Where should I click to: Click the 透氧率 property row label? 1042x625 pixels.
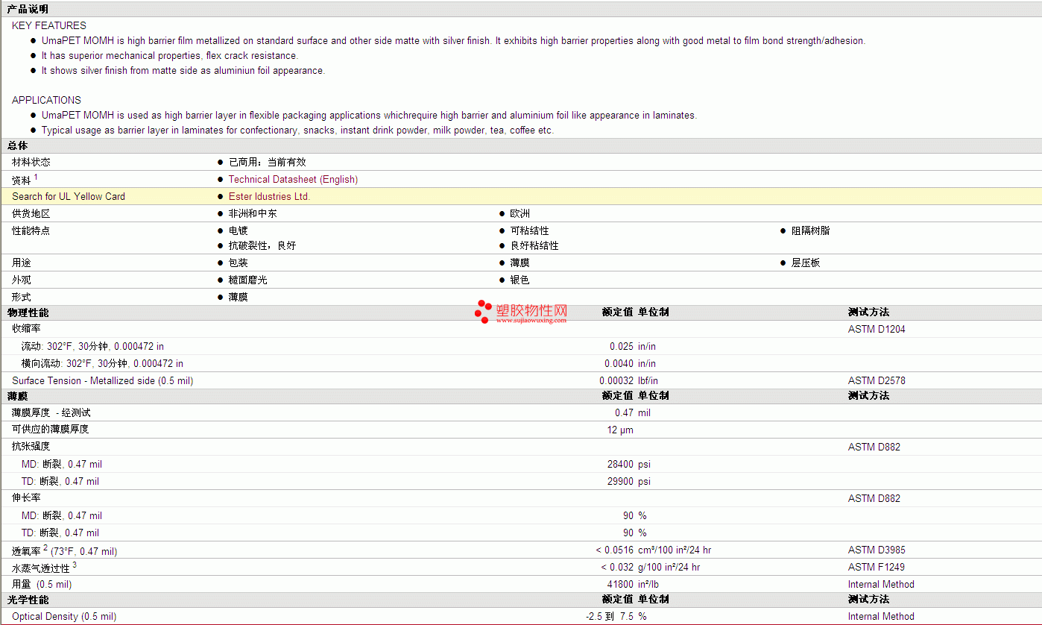(64, 550)
